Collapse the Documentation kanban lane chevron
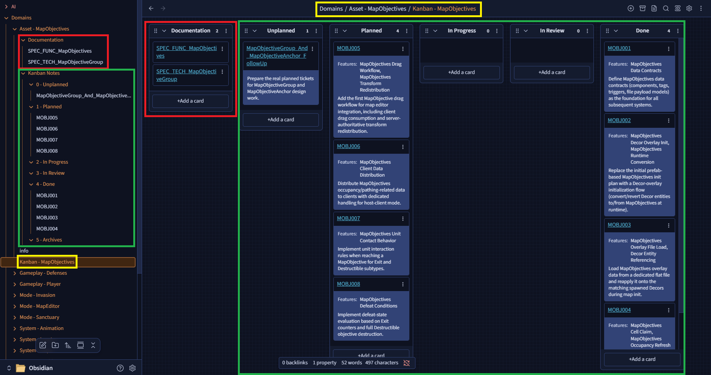The width and height of the screenshot is (711, 375). click(x=164, y=31)
